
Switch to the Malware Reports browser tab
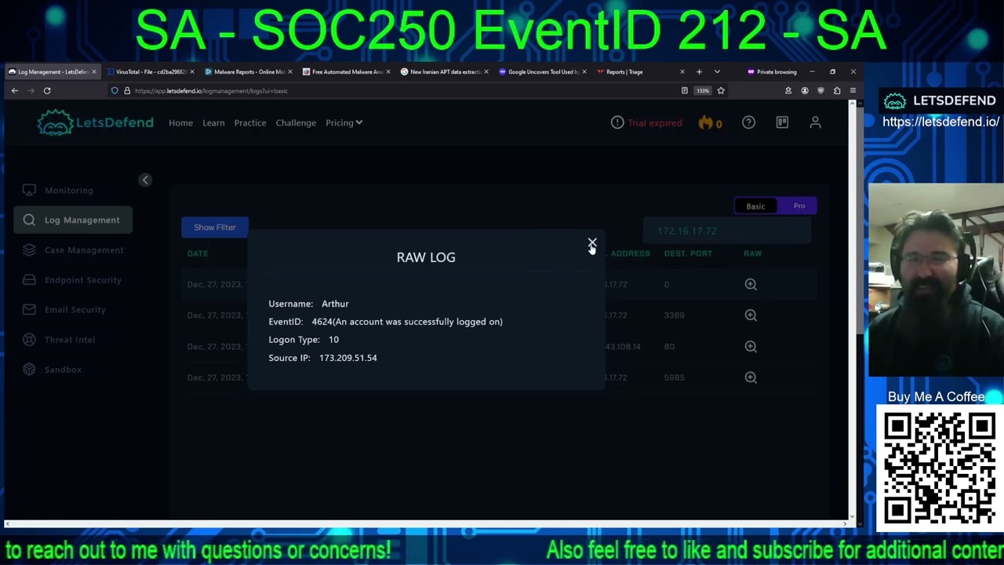247,72
